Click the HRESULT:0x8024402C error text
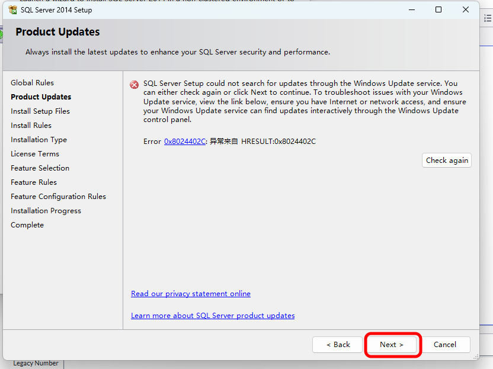This screenshot has height=369, width=493. point(278,142)
